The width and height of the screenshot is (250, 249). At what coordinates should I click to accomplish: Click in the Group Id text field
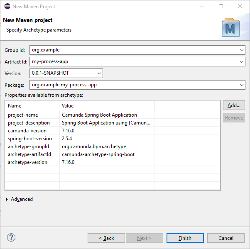(133, 50)
